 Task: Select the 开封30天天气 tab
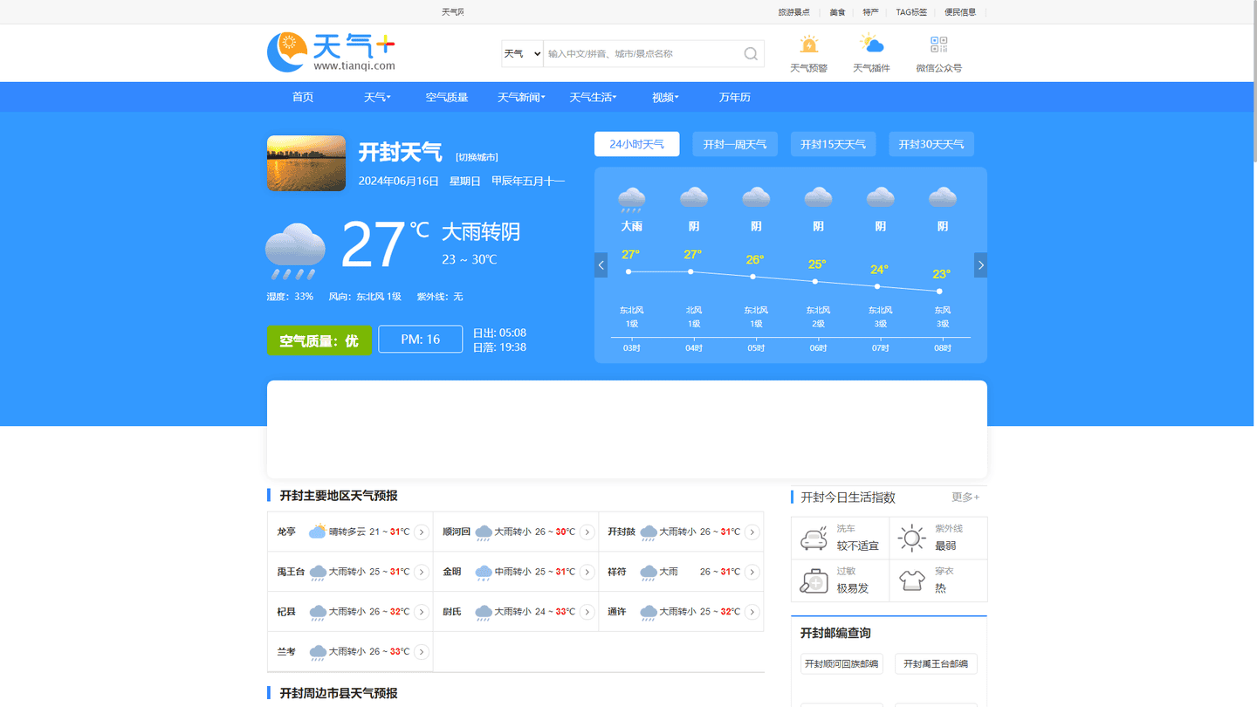931,144
